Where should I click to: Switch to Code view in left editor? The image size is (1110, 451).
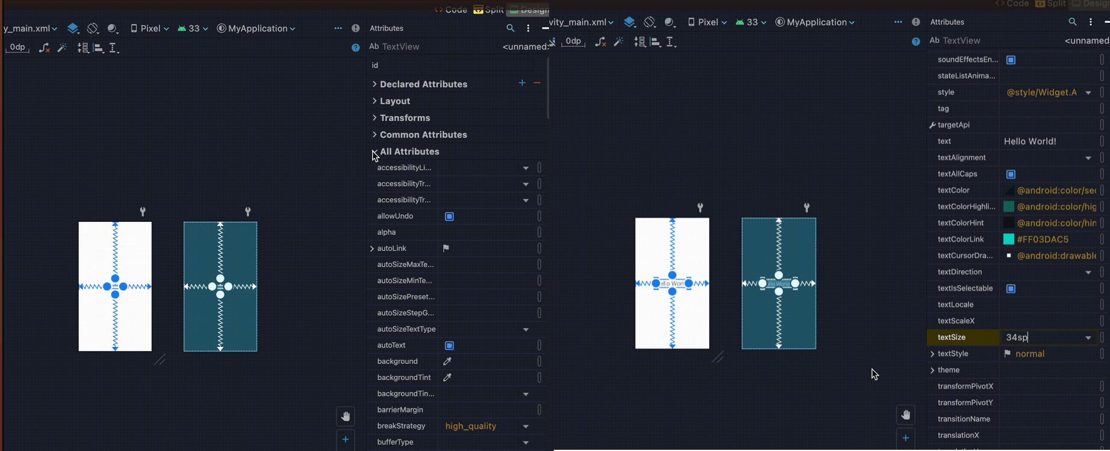pos(451,10)
